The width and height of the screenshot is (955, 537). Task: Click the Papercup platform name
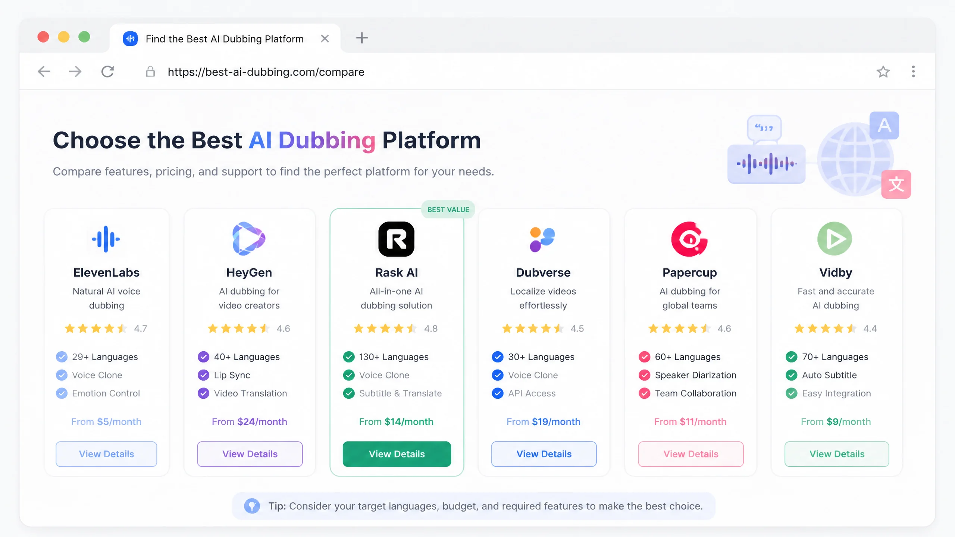(x=690, y=273)
